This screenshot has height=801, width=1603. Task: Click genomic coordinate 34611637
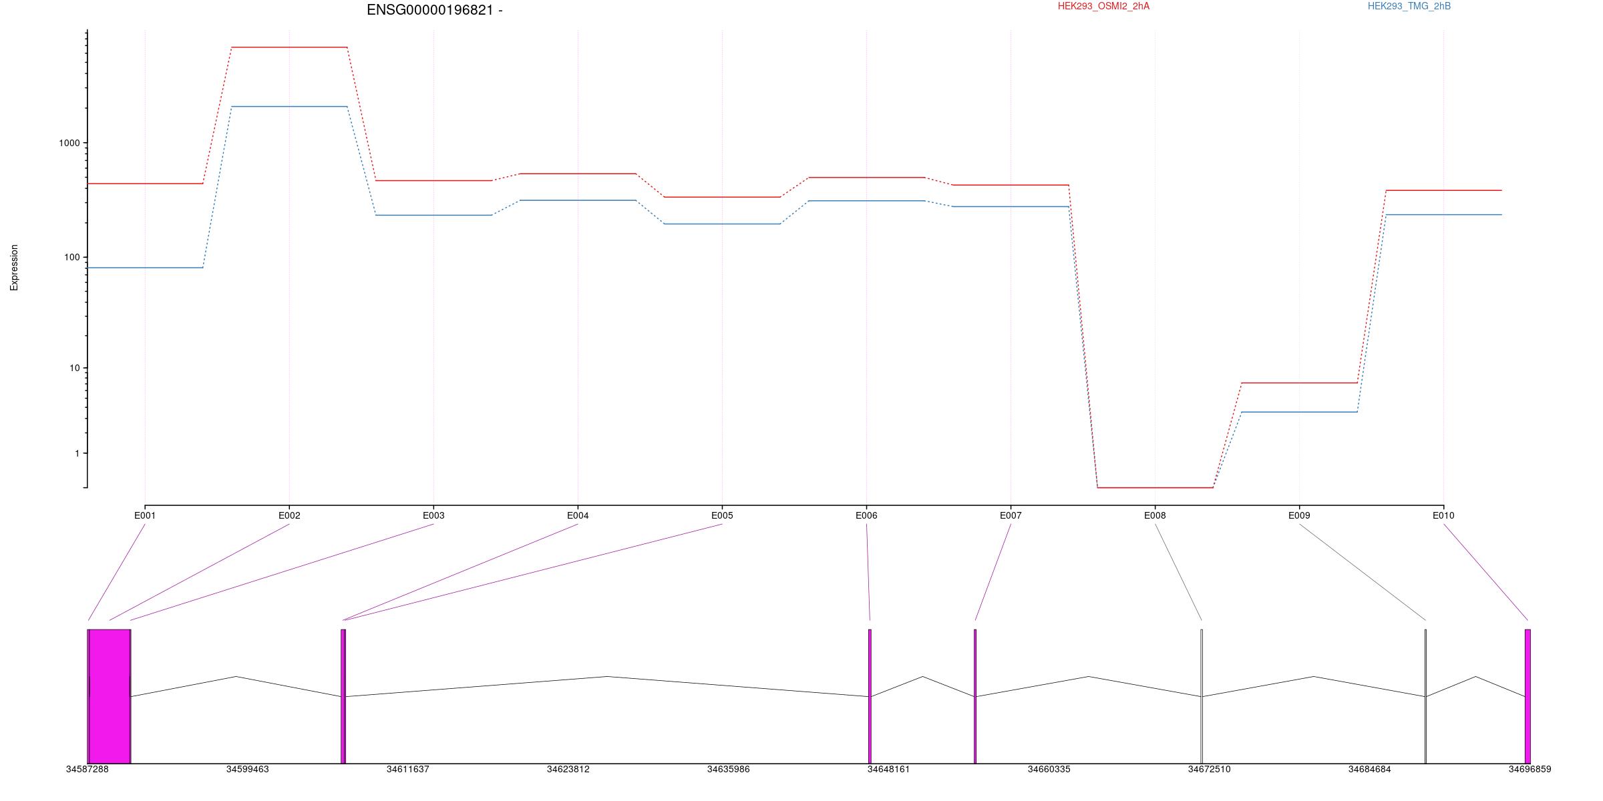pyautogui.click(x=407, y=770)
